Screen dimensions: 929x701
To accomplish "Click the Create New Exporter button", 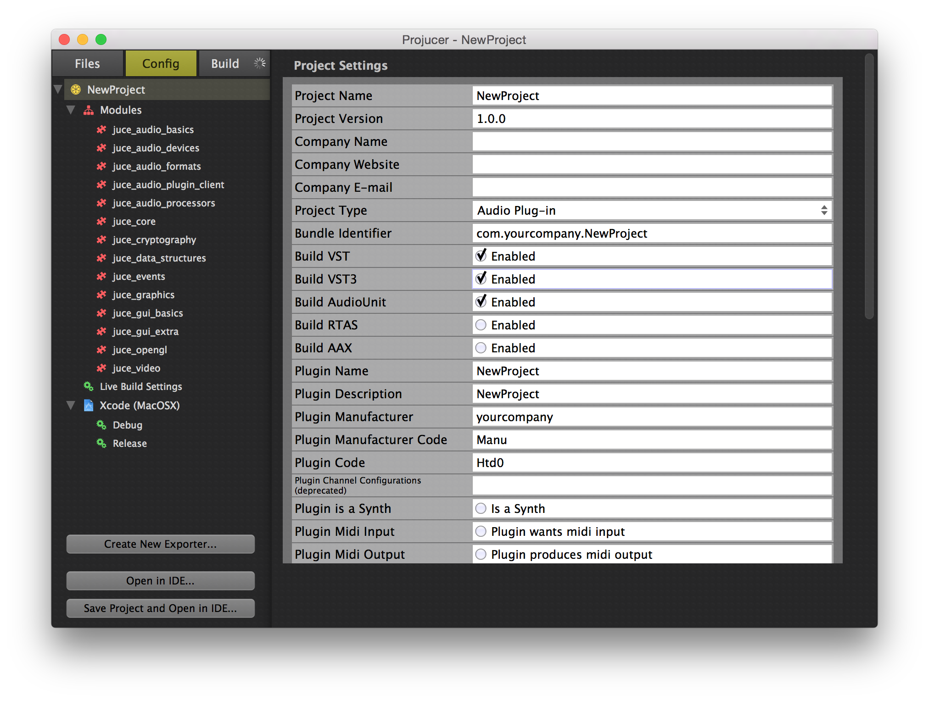I will click(160, 544).
